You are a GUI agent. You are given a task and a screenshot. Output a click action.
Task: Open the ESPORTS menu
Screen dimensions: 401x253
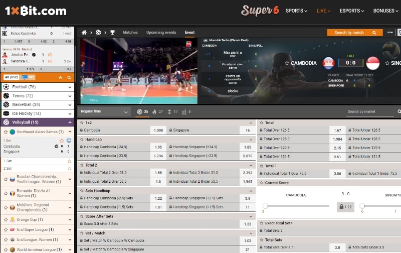point(352,11)
